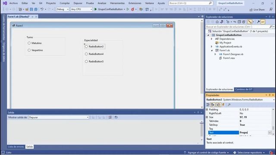Open the Proyecto menu
The height and width of the screenshot is (155, 276).
click(51, 3)
